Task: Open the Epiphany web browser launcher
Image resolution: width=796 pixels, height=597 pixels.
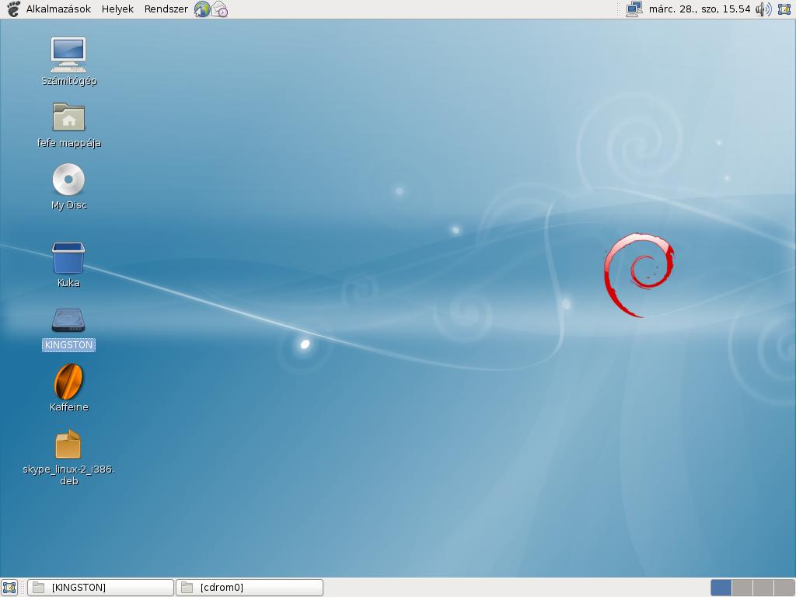Action: click(201, 9)
